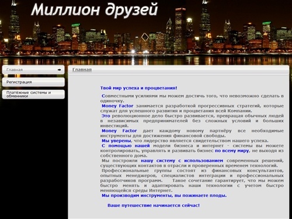The width and height of the screenshot is (292, 219).
Task: Click the blue word Это before революционное
Action: coord(106,116)
